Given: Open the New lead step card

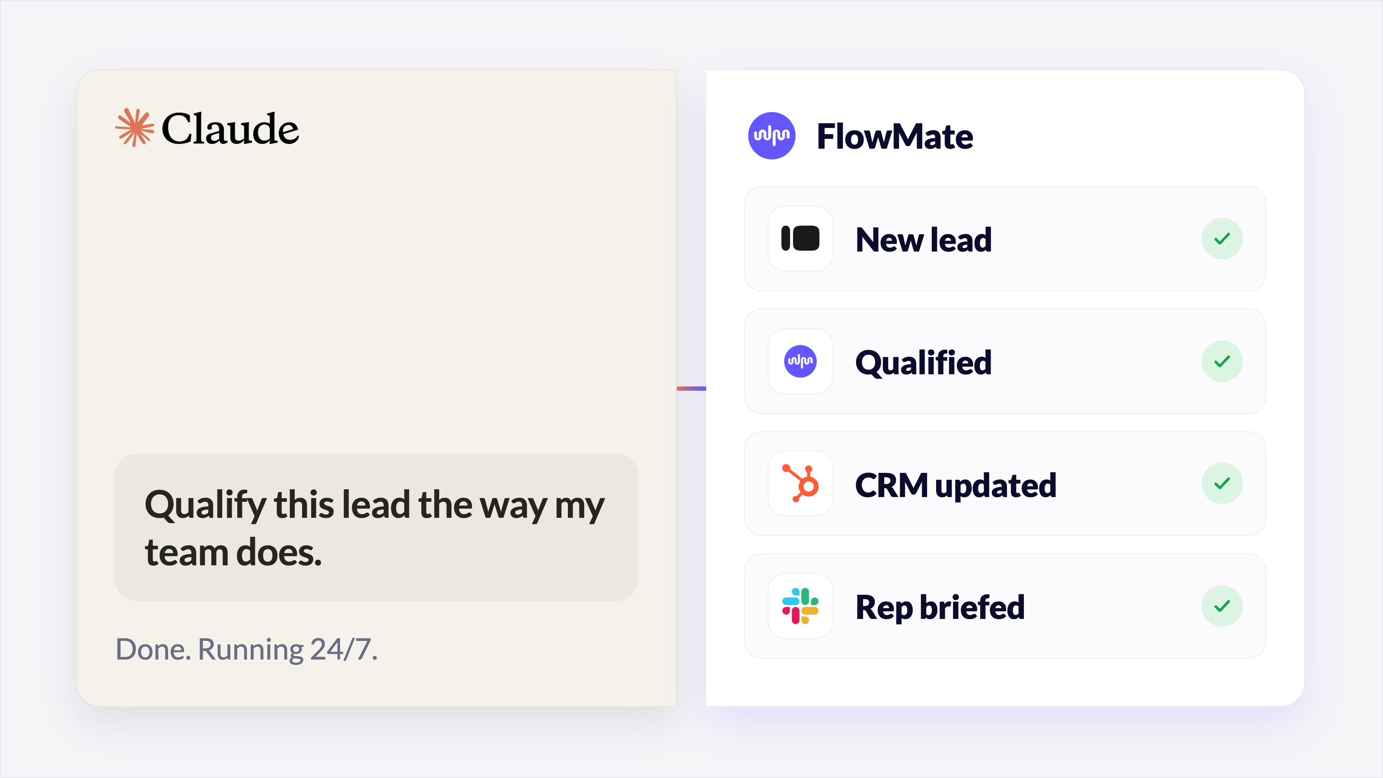Looking at the screenshot, I should pyautogui.click(x=1005, y=239).
